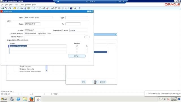Click the Find flashlight toolbar icon
Image resolution: width=181 pixels, height=102 pixels.
pyautogui.click(x=6, y=8)
